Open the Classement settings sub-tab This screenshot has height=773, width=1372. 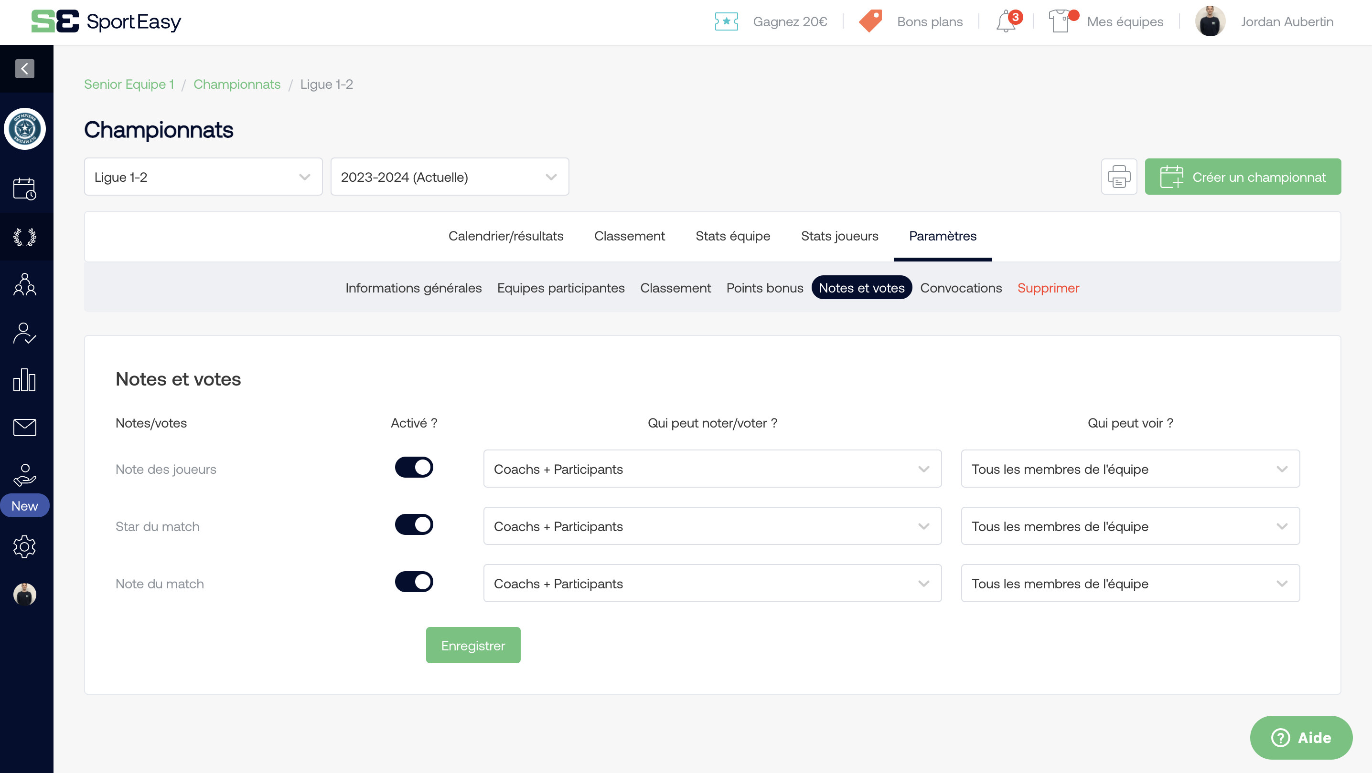coord(675,288)
